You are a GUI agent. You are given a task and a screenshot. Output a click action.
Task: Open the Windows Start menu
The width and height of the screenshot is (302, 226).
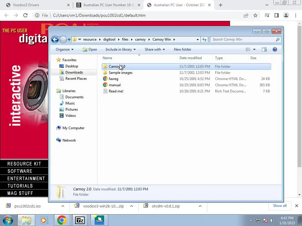pyautogui.click(x=8, y=220)
